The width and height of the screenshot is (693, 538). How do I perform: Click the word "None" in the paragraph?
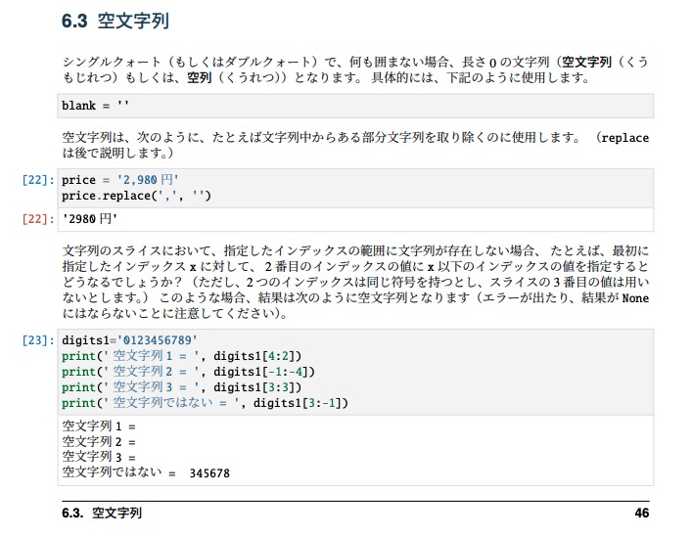635,298
